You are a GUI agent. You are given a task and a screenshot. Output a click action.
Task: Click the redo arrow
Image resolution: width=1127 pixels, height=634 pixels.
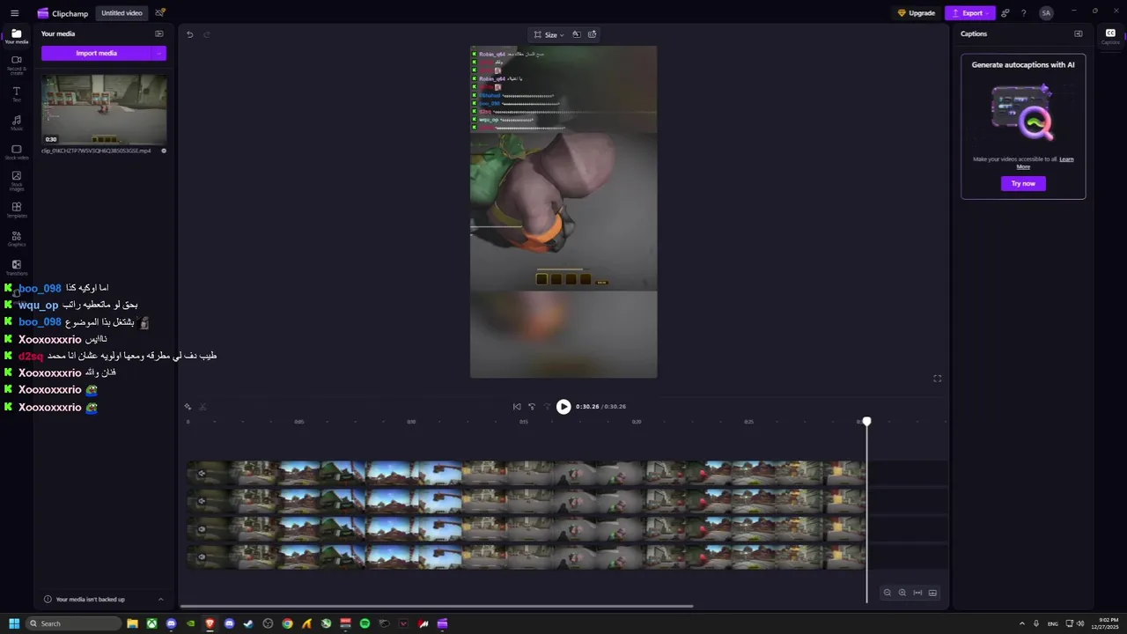tap(207, 34)
